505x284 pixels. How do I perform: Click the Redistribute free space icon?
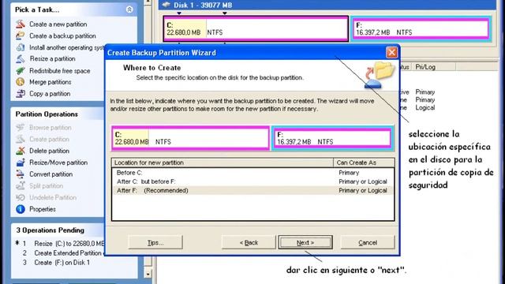tap(21, 70)
